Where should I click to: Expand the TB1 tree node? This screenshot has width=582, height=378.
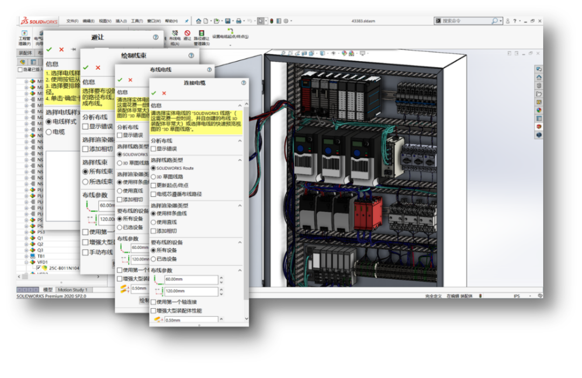[x=26, y=256]
